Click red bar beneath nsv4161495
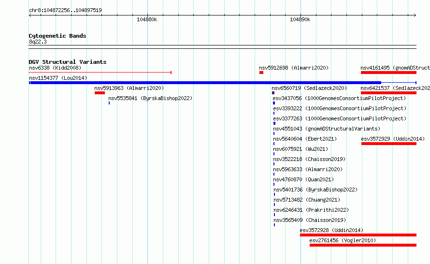Screen dimensions: 430x264 (x=388, y=73)
